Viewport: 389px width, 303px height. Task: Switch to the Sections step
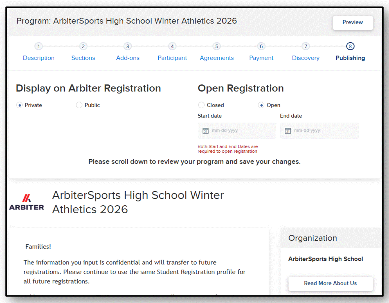tap(83, 58)
